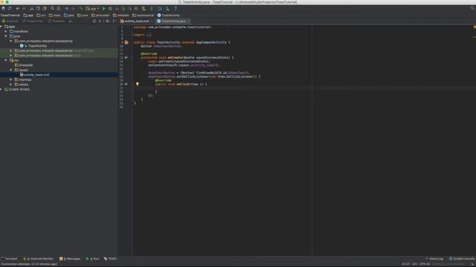Image resolution: width=476 pixels, height=267 pixels.
Task: Click the LF line separator status entry
Action: (415, 264)
